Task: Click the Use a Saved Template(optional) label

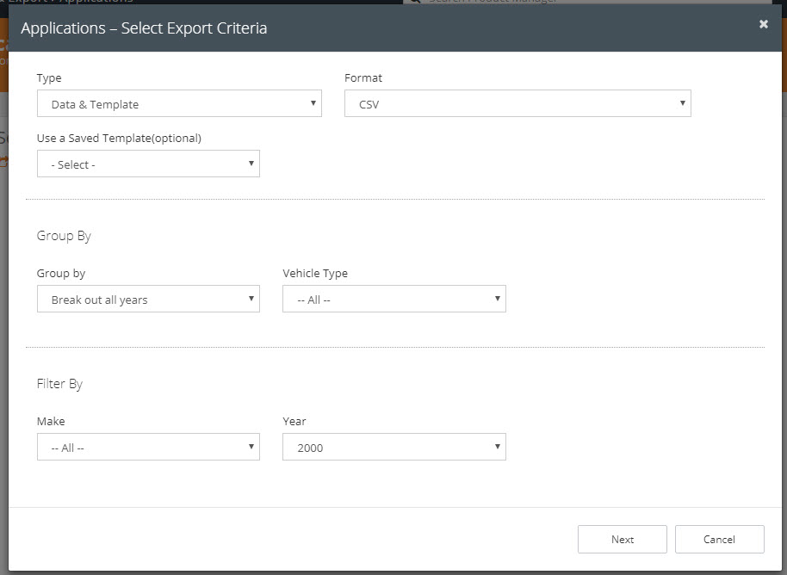Action: [x=119, y=138]
